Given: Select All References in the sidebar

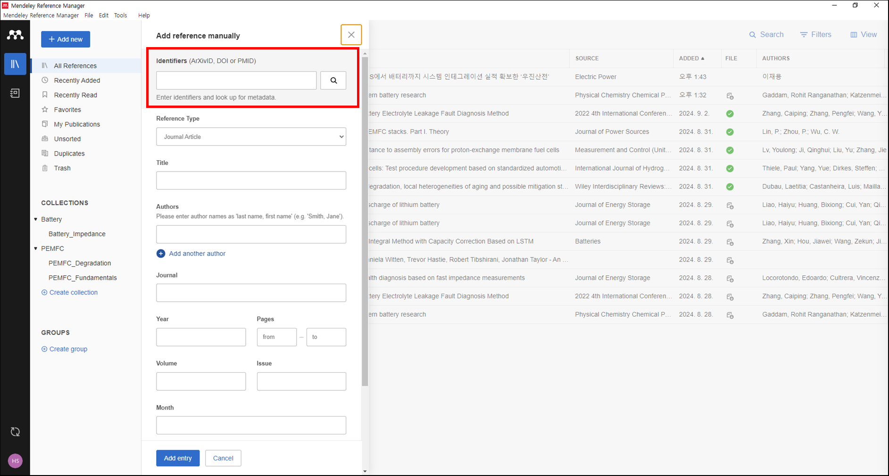Looking at the screenshot, I should [x=86, y=66].
